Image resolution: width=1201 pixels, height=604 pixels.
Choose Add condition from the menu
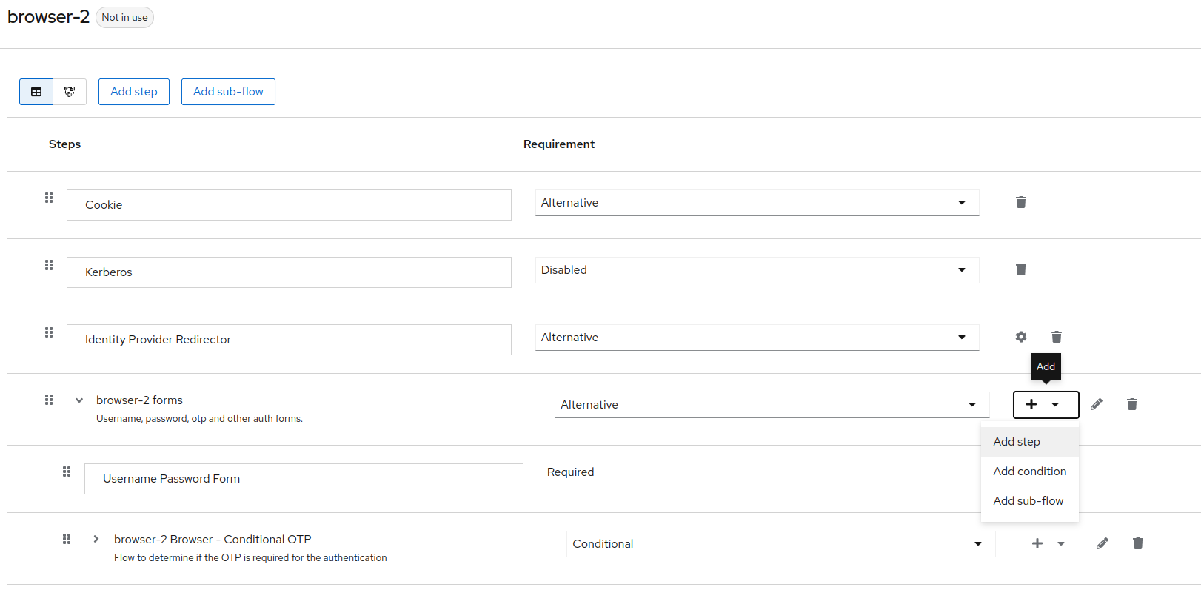(1029, 472)
